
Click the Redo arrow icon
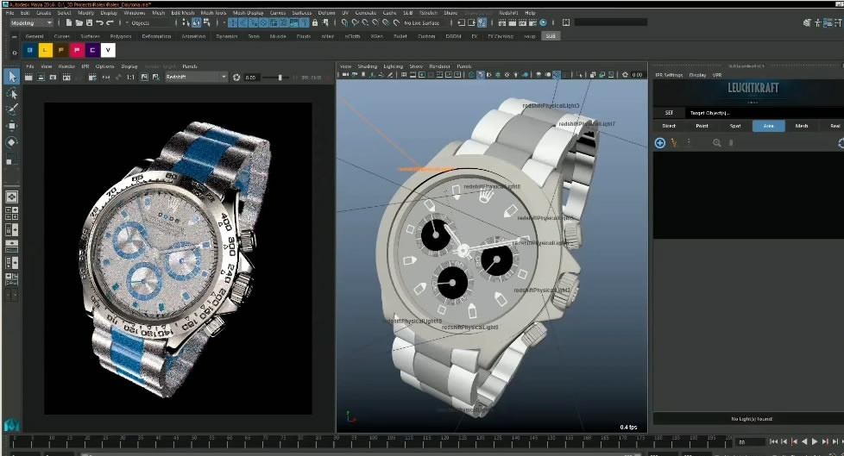coord(110,22)
